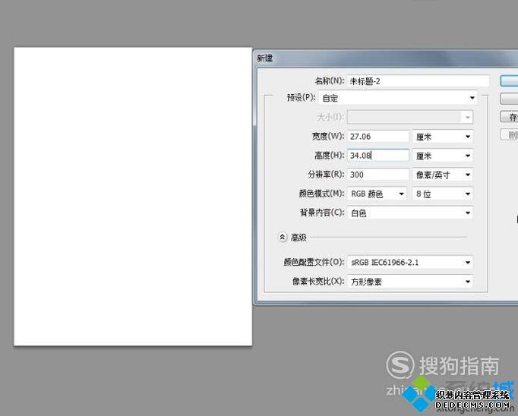Viewport: 518px width, 416px height.
Task: Open the height unit dropdown 厘米
Action: pyautogui.click(x=443, y=156)
